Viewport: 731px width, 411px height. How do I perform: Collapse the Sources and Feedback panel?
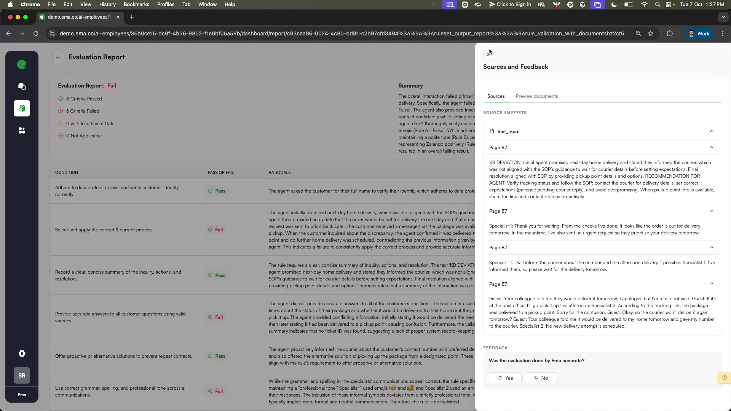click(488, 54)
